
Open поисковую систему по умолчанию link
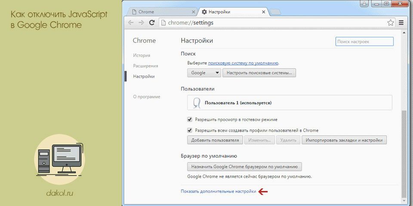[243, 63]
